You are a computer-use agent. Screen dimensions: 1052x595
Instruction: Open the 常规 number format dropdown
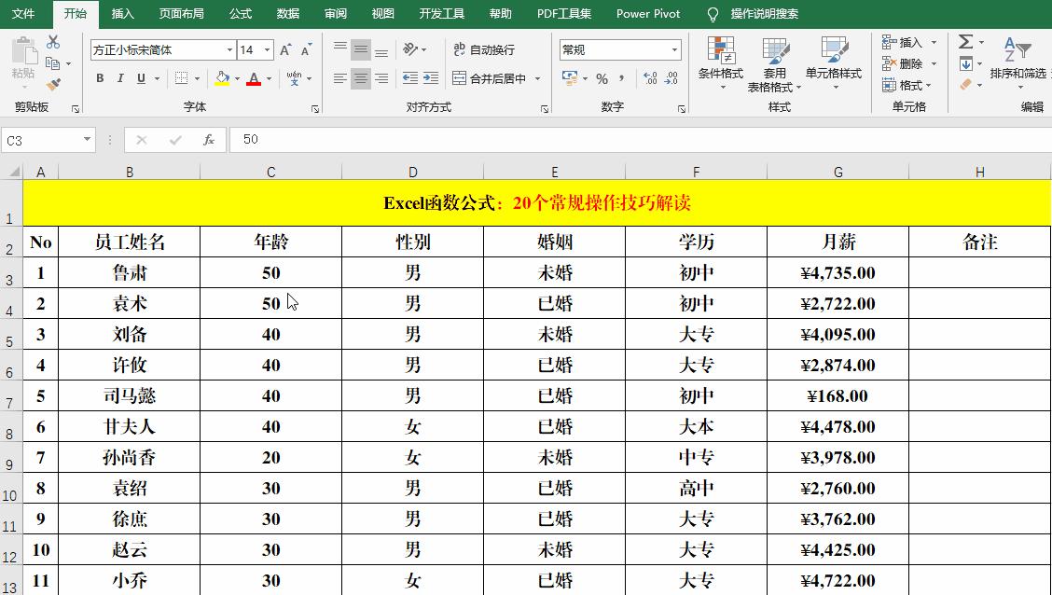click(675, 48)
